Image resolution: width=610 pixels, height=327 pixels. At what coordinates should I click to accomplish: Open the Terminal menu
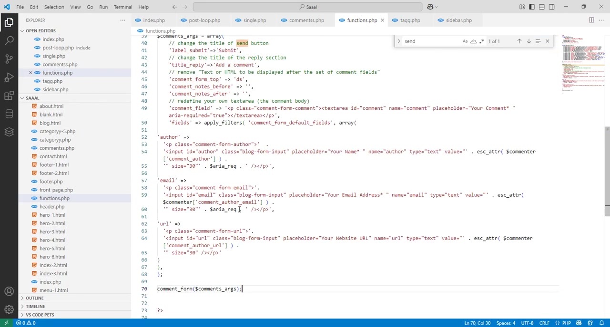pyautogui.click(x=123, y=7)
